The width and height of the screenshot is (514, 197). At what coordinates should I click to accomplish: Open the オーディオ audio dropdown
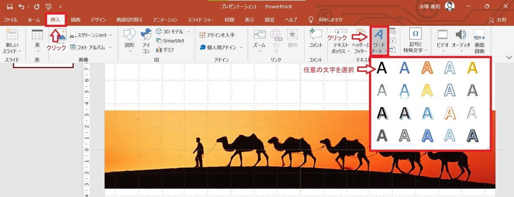point(461,41)
